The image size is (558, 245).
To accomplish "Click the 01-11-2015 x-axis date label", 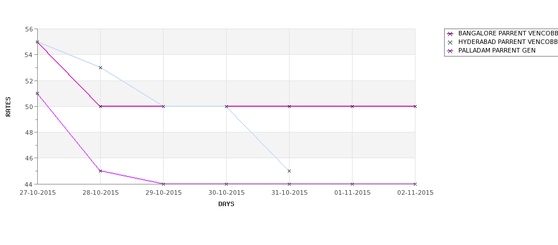I will click(x=353, y=193).
